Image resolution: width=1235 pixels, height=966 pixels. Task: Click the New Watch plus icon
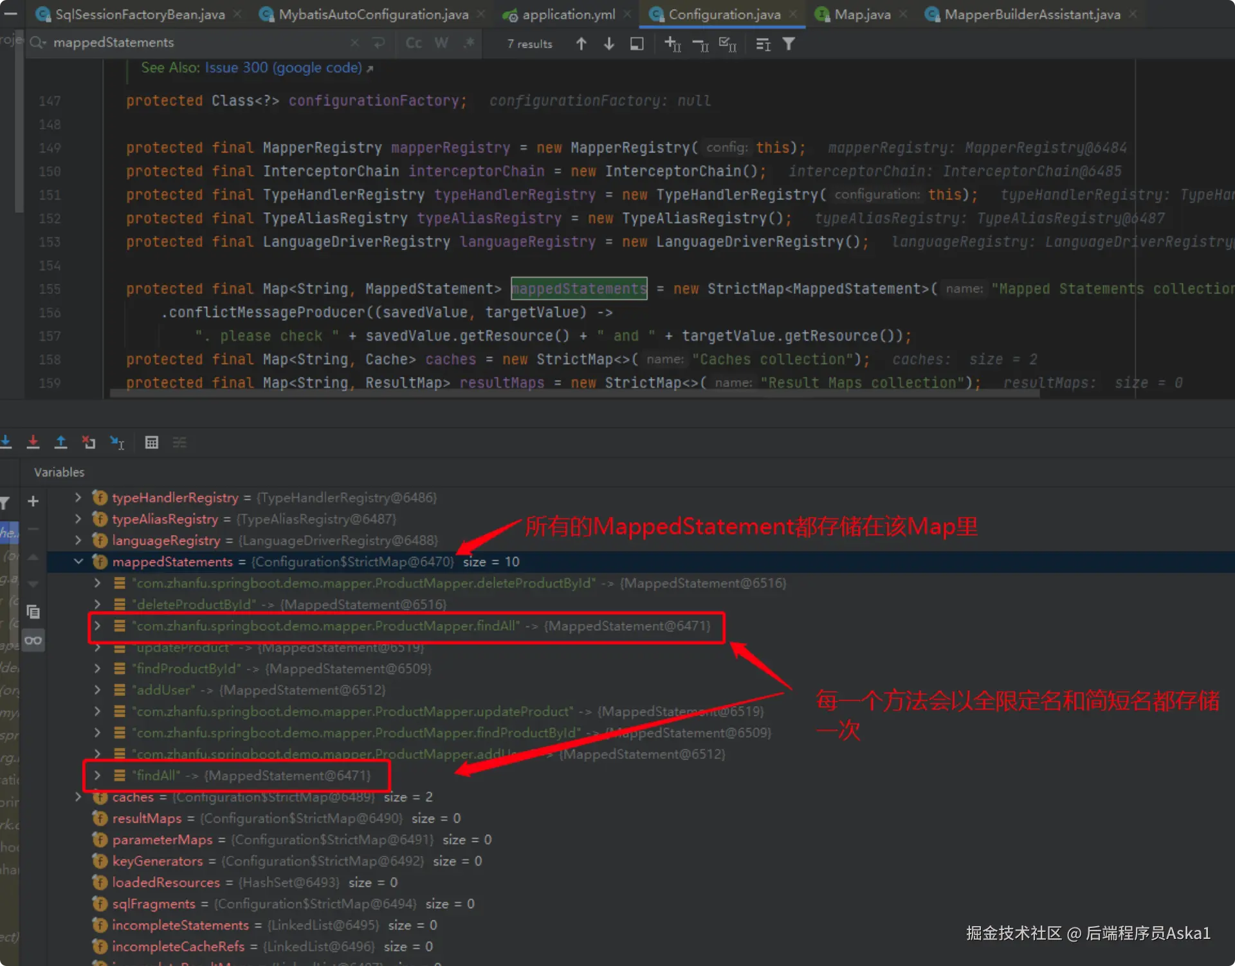33,501
